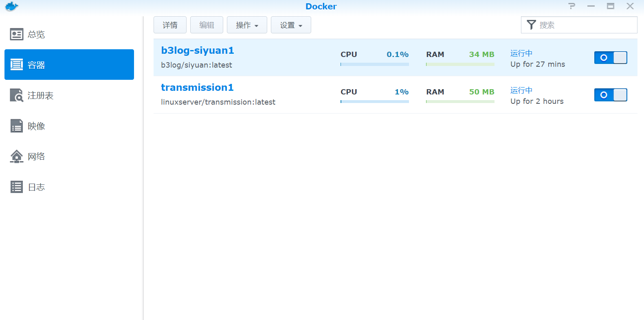Screen dimensions: 644x320
Task: Click the 编辑 edit button
Action: point(207,25)
